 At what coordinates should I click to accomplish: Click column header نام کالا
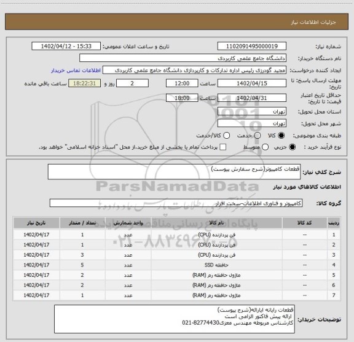[x=216, y=223]
